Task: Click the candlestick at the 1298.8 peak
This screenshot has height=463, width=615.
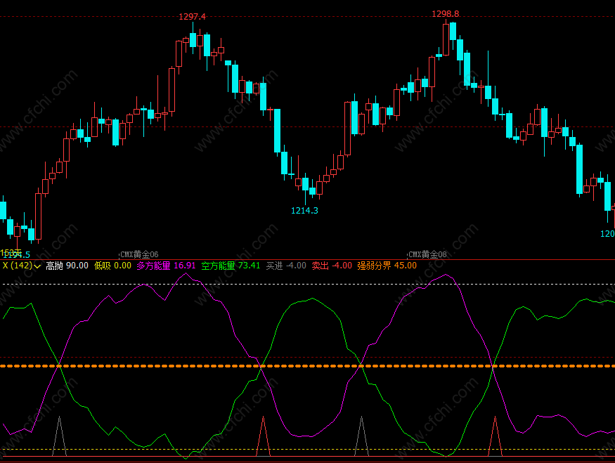Action: [446, 39]
